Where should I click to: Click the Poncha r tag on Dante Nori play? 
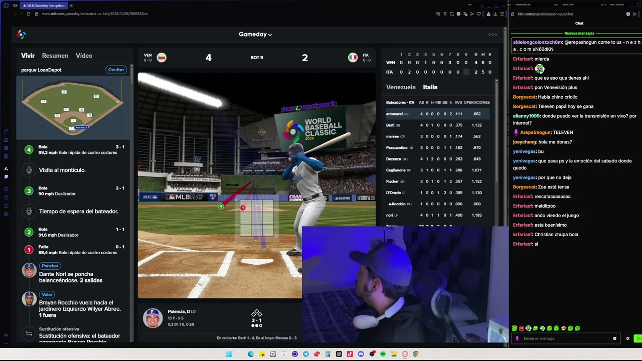pos(50,266)
